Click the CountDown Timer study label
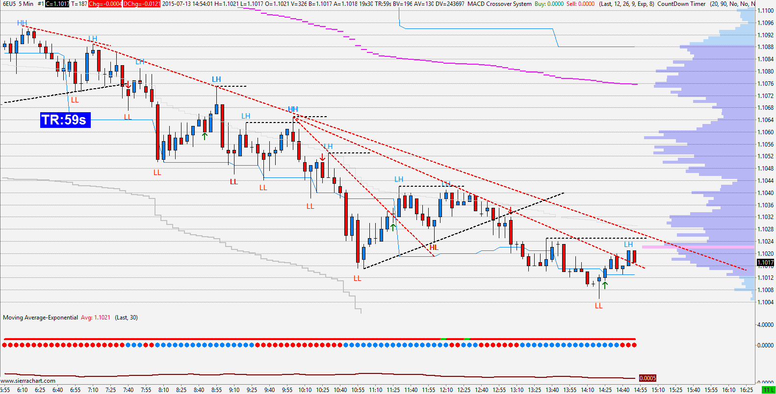 [x=682, y=4]
